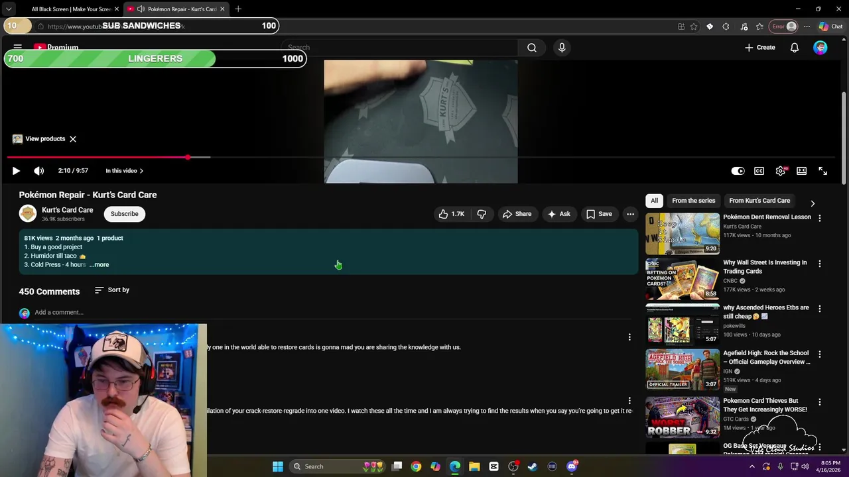Toggle the autoplay switch in player

pos(738,171)
